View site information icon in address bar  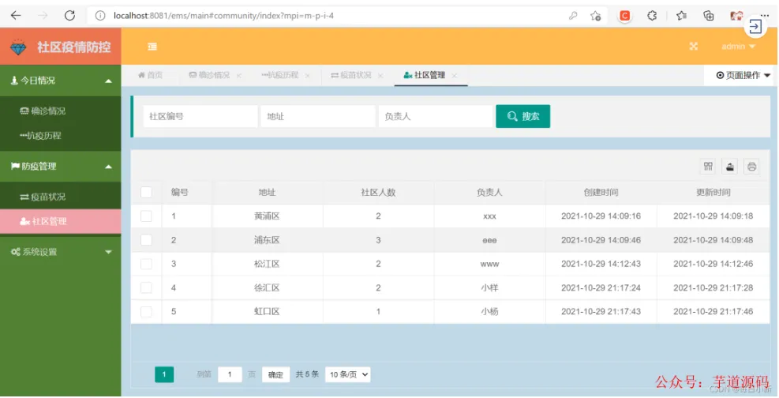coord(100,16)
